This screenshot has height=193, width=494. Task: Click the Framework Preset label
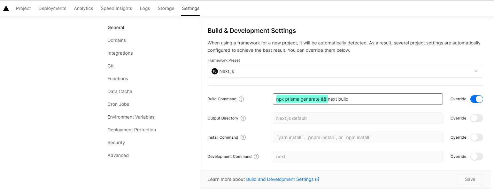pyautogui.click(x=224, y=60)
